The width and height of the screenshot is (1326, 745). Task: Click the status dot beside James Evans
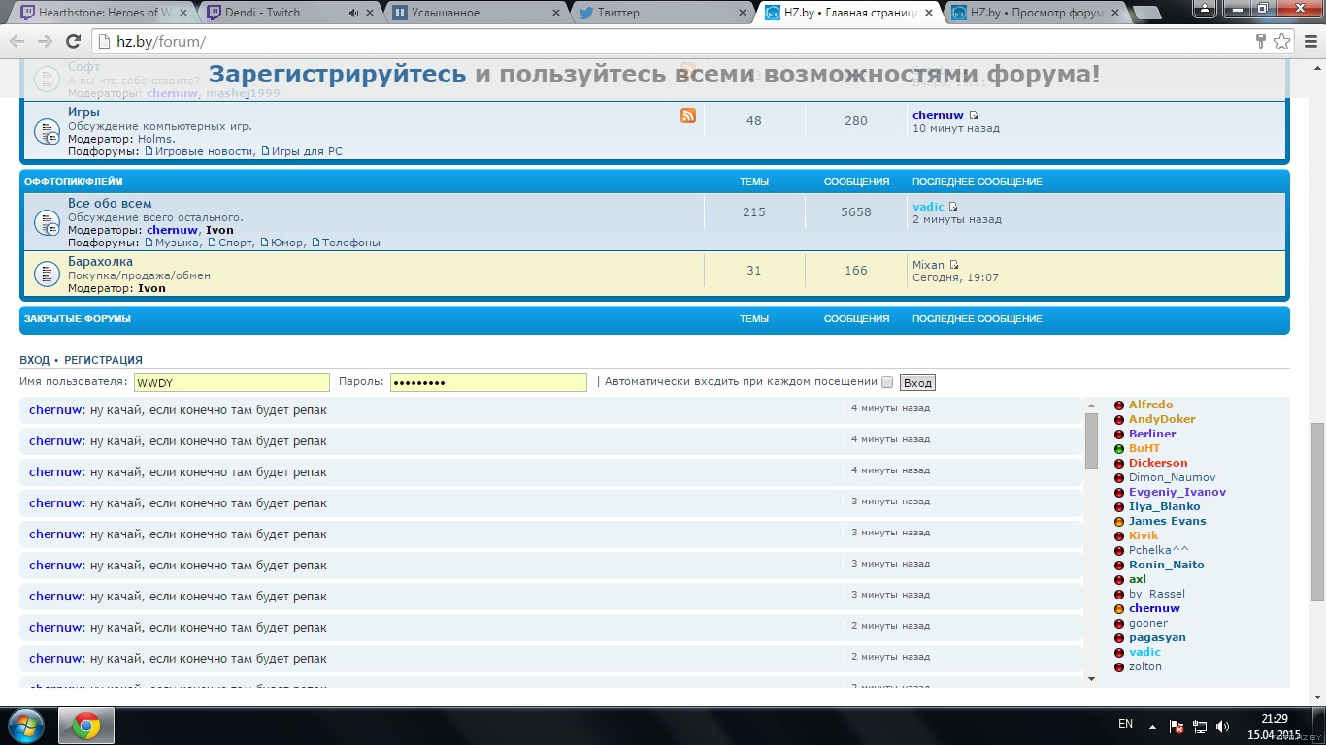pyautogui.click(x=1119, y=522)
